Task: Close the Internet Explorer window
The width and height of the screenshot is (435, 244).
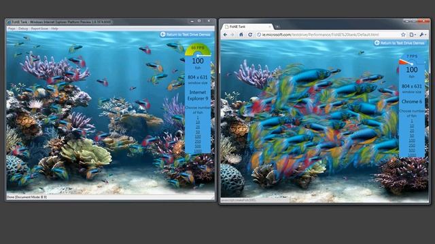Action: 209,21
